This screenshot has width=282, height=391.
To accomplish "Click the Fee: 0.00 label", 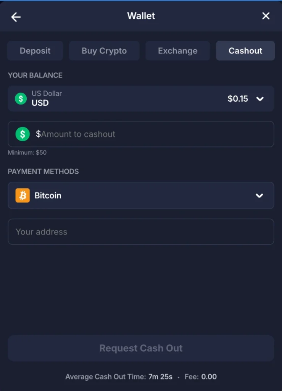I will [200, 376].
